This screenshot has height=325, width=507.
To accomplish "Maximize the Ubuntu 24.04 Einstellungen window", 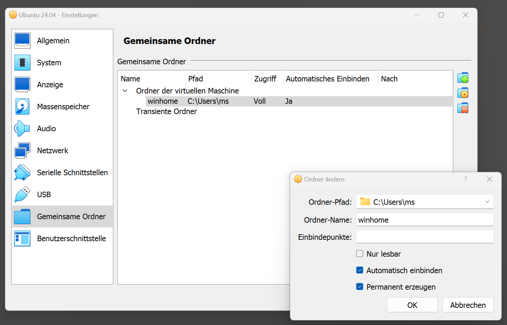I will pyautogui.click(x=441, y=15).
